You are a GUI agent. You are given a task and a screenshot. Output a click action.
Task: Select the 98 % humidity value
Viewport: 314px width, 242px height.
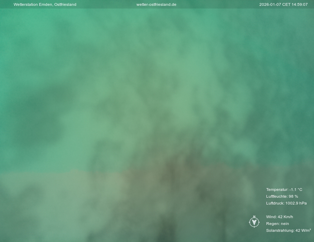coord(294,196)
